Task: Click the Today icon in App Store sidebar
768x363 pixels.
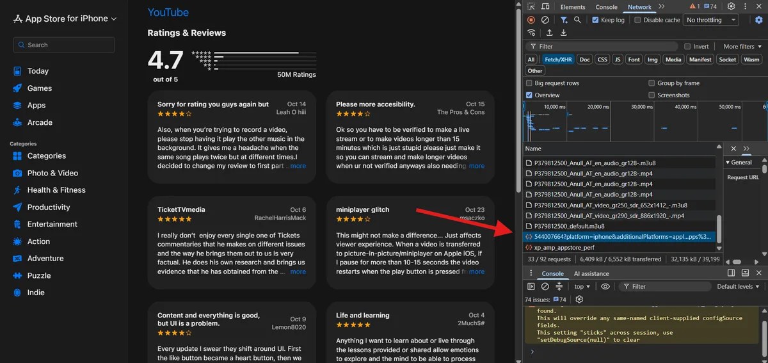Action: (17, 71)
